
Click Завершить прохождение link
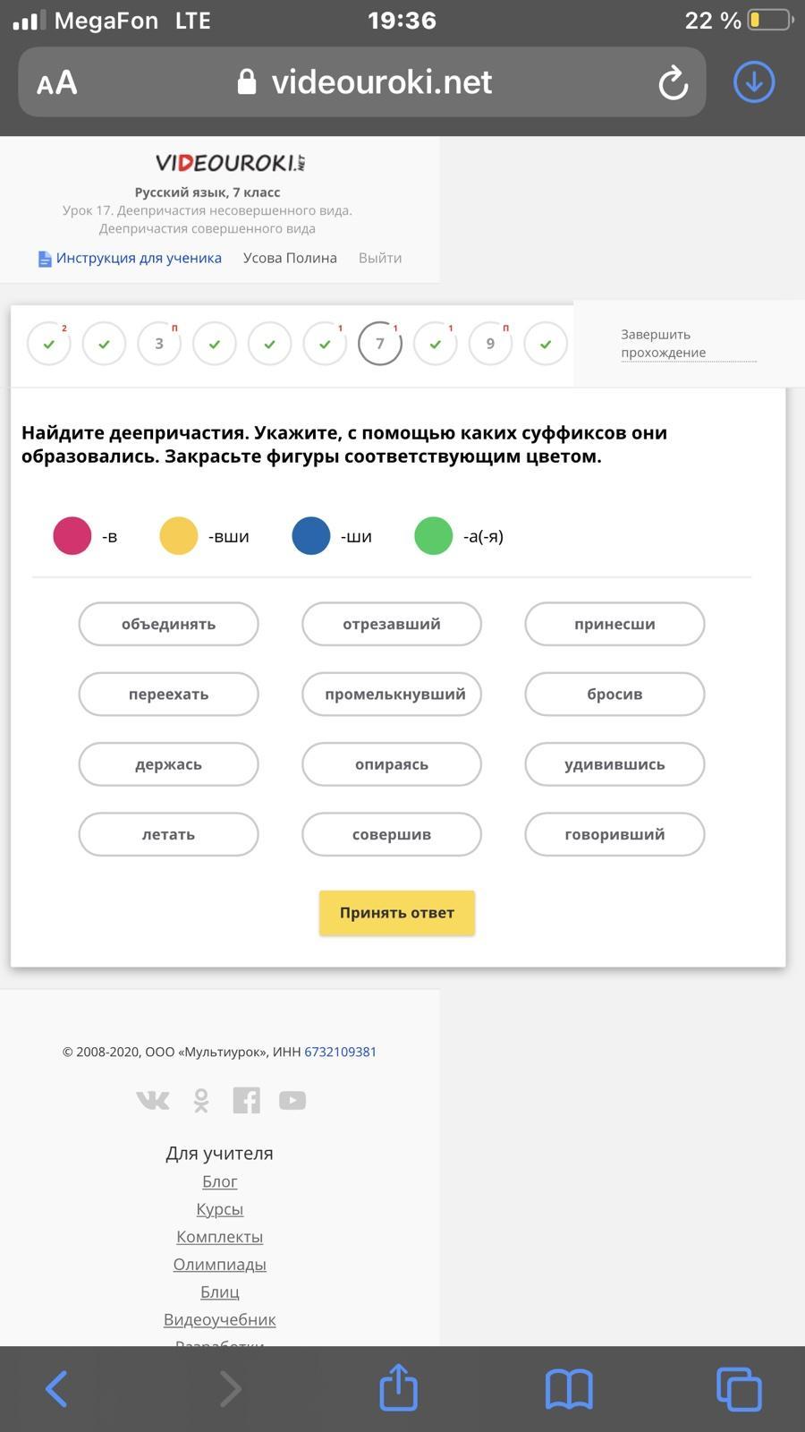[664, 344]
